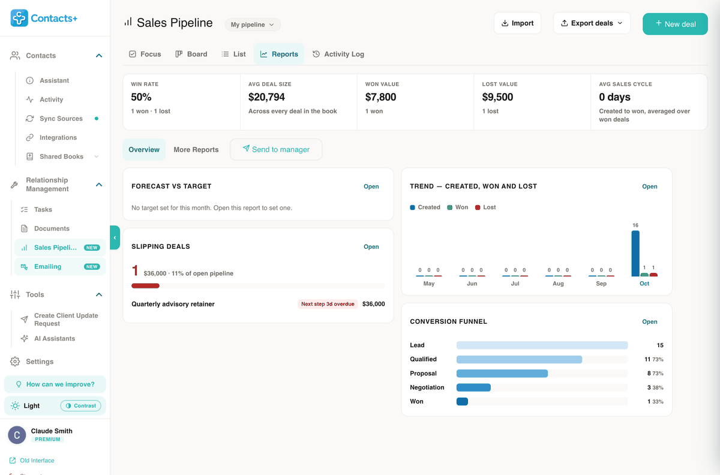The height and width of the screenshot is (475, 720).
Task: Click the Qualified funnel bar
Action: (519, 359)
